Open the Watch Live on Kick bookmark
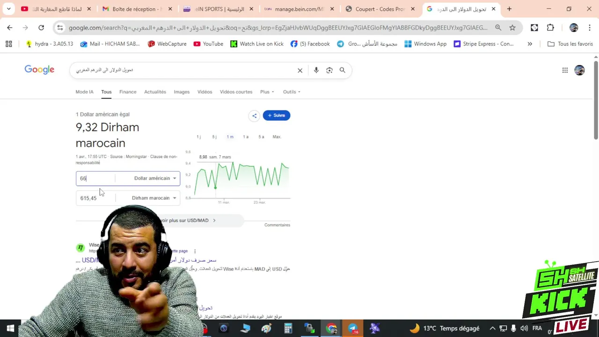Screen dimensions: 599x337 point(257,44)
